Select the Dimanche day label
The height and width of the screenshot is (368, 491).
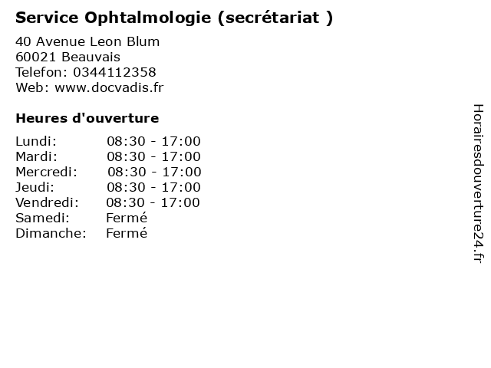[x=51, y=233]
